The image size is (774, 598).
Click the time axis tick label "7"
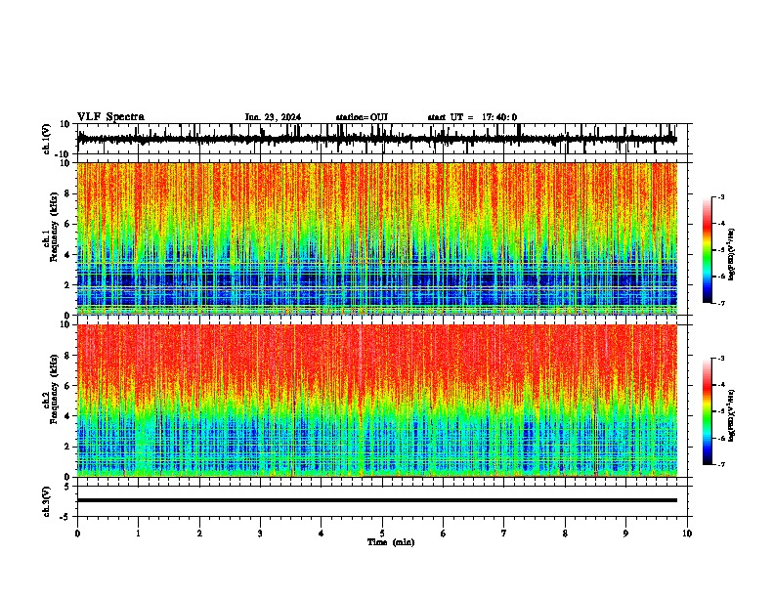(504, 534)
